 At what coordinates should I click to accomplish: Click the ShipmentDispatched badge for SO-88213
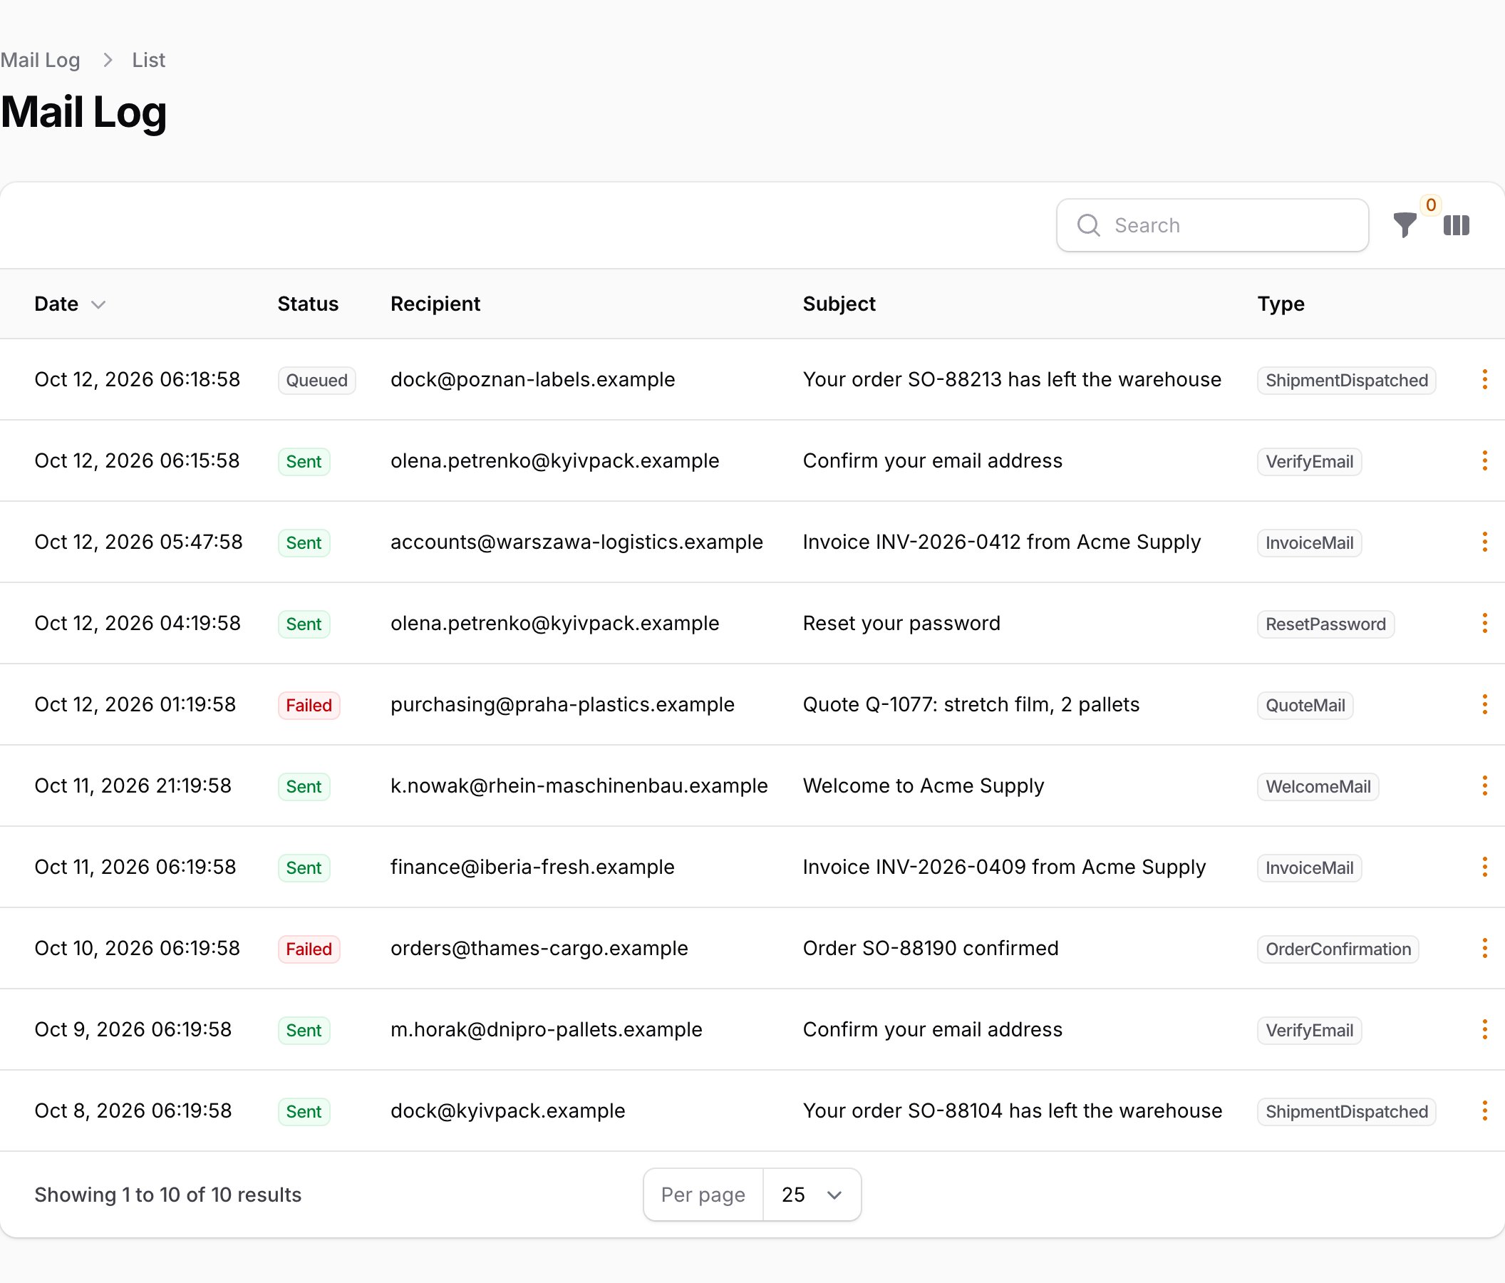pos(1347,380)
